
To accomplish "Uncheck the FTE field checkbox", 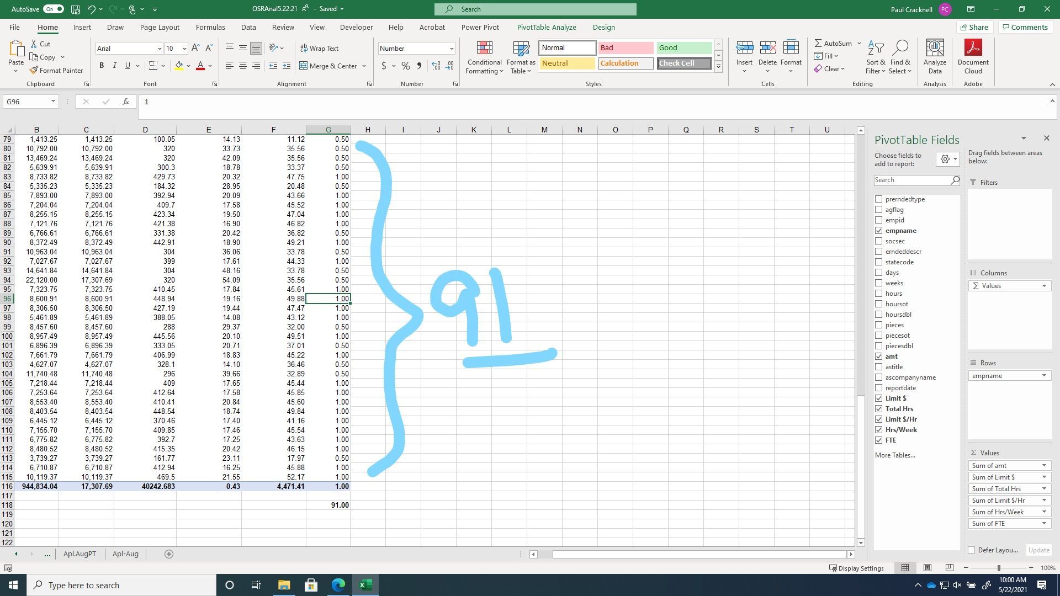I will pyautogui.click(x=878, y=440).
